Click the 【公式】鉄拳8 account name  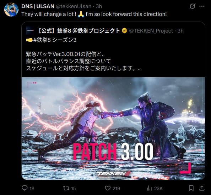pyautogui.click(x=79, y=31)
